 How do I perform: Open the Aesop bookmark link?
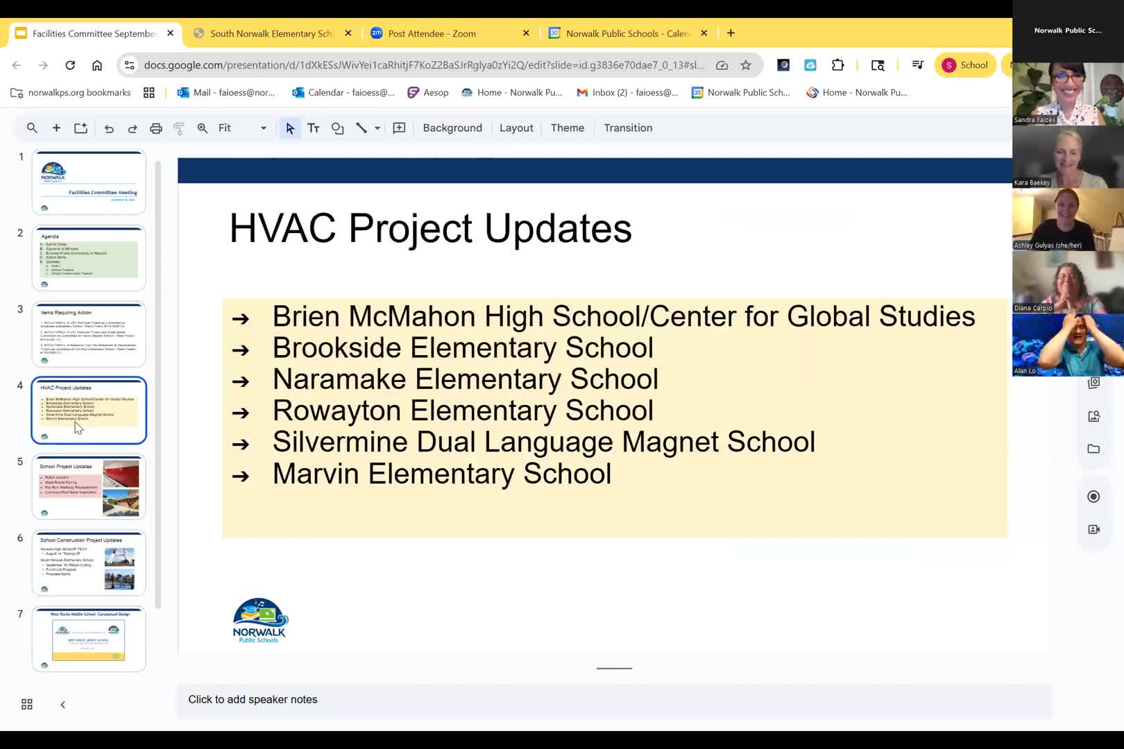coord(428,92)
